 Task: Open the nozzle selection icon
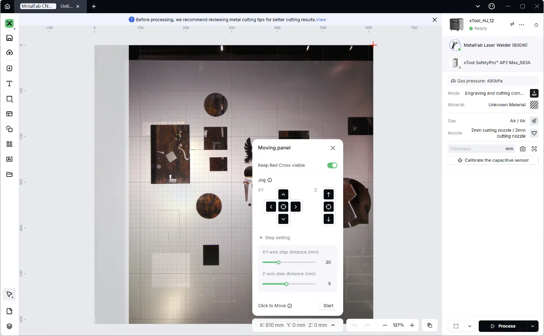click(x=534, y=133)
